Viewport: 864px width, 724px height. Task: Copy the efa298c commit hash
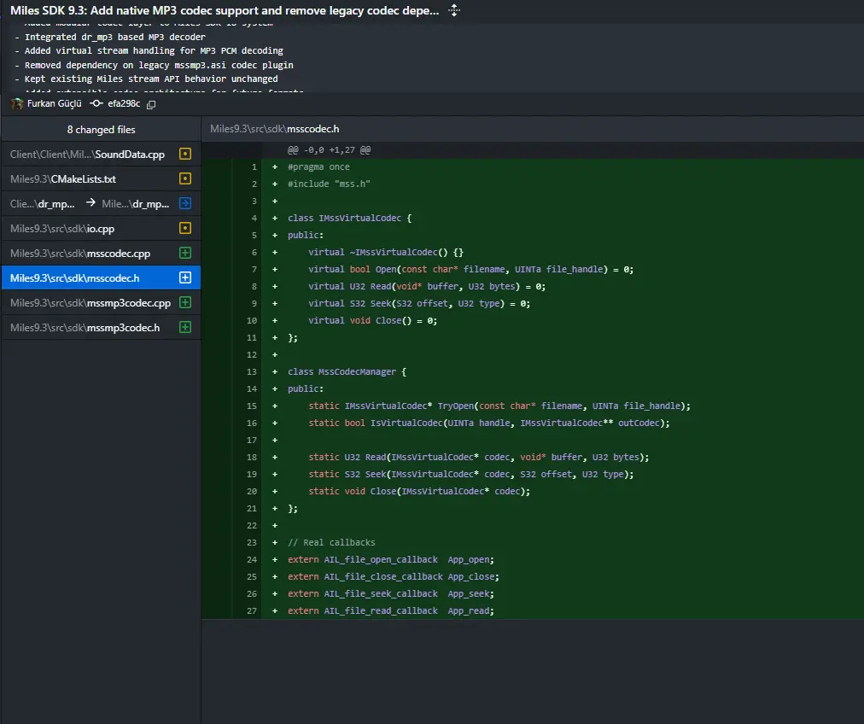click(151, 104)
